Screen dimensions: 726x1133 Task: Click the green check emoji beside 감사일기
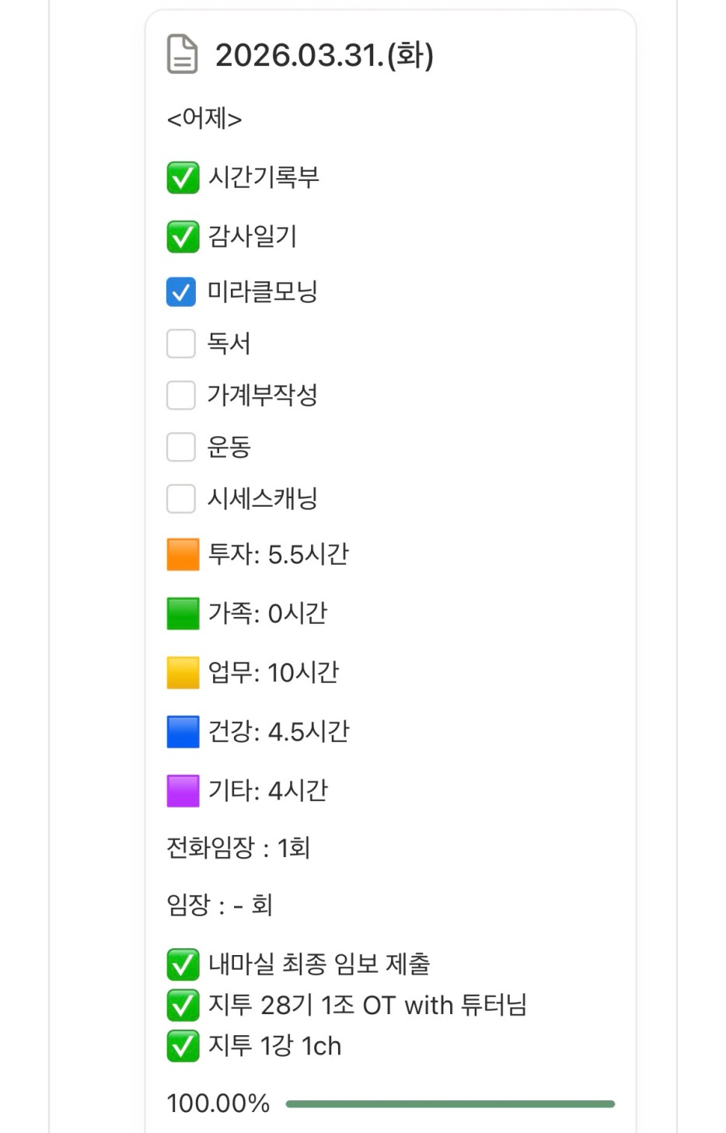(183, 236)
